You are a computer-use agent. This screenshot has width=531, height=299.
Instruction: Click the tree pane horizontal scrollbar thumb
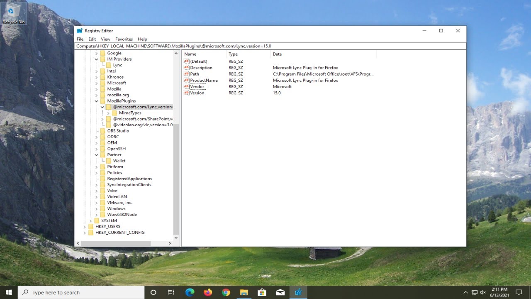pos(116,243)
